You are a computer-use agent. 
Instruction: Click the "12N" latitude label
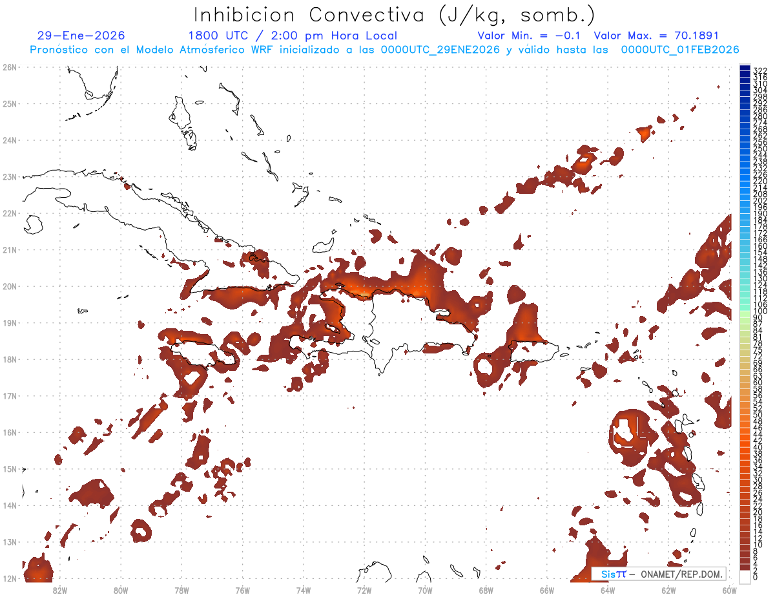(x=10, y=578)
